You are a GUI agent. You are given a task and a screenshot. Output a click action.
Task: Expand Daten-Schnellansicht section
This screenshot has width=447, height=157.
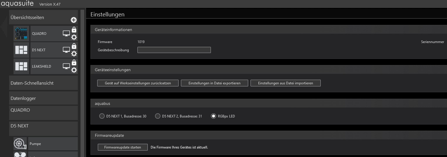click(x=43, y=83)
